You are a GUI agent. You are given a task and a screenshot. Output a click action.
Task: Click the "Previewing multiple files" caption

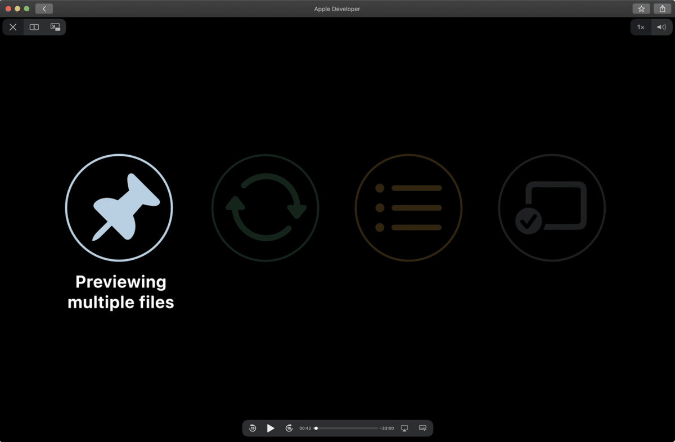point(121,292)
